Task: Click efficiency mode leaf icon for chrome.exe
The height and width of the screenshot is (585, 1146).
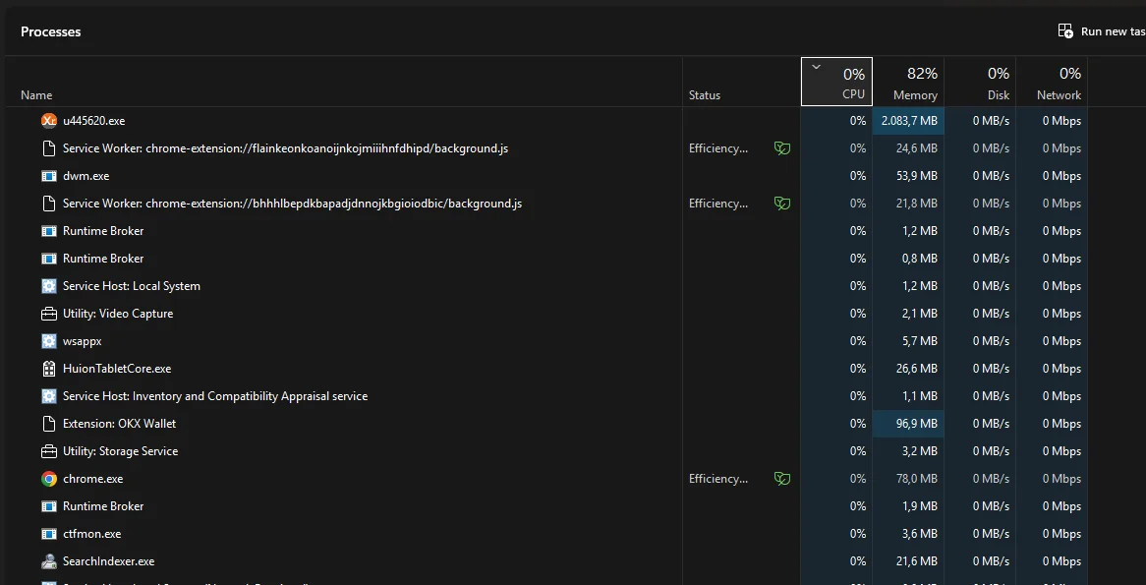Action: [x=782, y=479]
